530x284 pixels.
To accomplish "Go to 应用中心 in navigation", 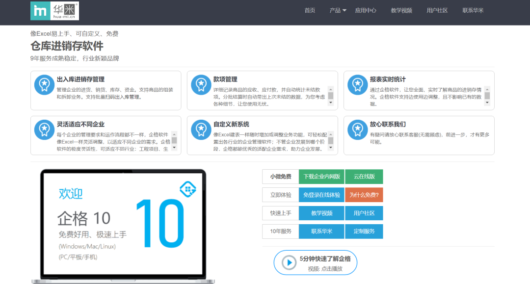I will pyautogui.click(x=366, y=10).
